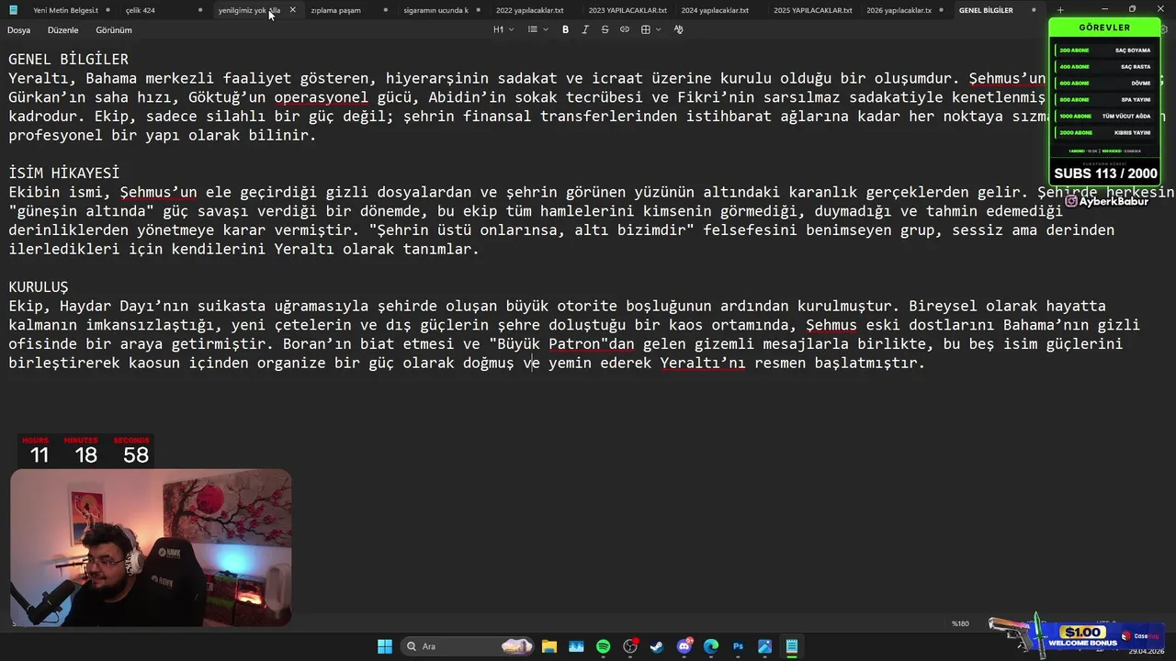Toggle strikethrough formatting

coord(605,29)
